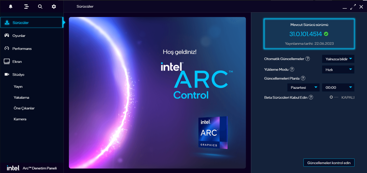Click the Arc Denetim Paneli footer label
Image resolution: width=367 pixels, height=173 pixels.
(40, 168)
